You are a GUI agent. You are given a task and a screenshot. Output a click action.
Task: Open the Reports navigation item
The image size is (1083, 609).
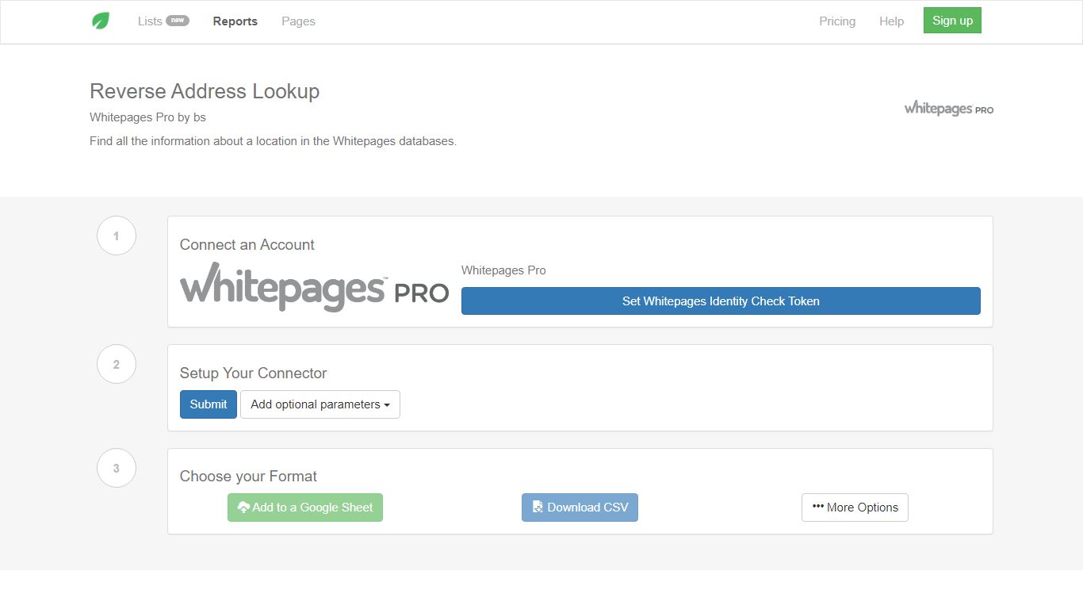click(235, 21)
